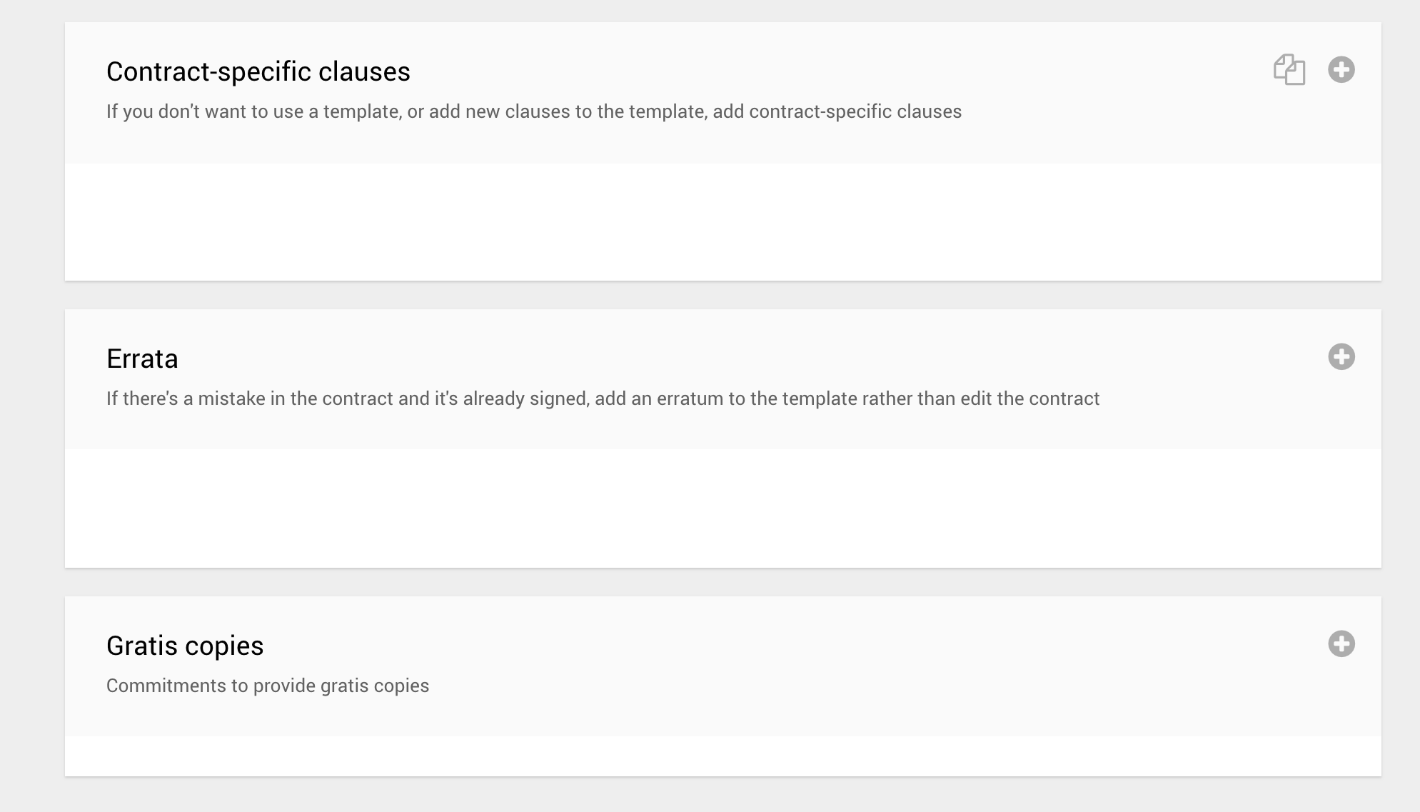Add a gratis copies commitment with plus icon
Screen dimensions: 1420x812
1341,644
